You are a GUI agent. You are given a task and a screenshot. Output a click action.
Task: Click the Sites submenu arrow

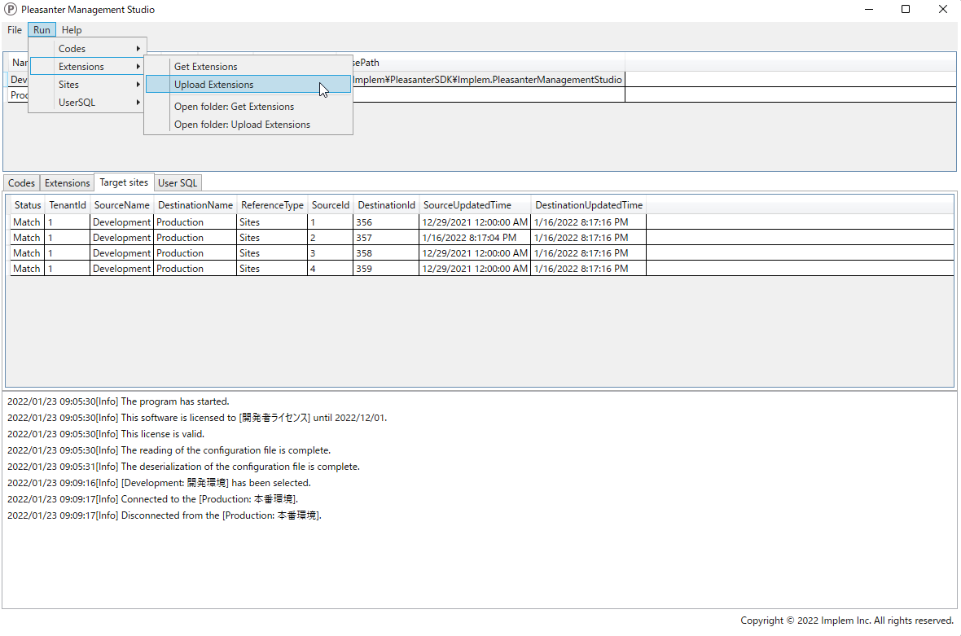click(x=138, y=85)
